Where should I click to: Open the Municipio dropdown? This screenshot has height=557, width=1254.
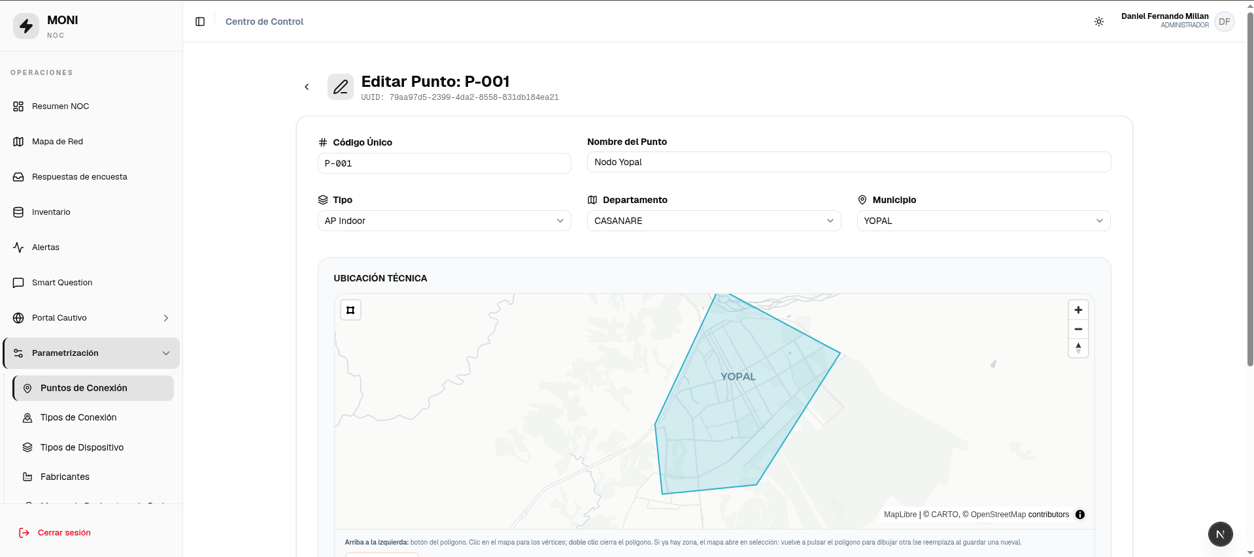point(983,221)
